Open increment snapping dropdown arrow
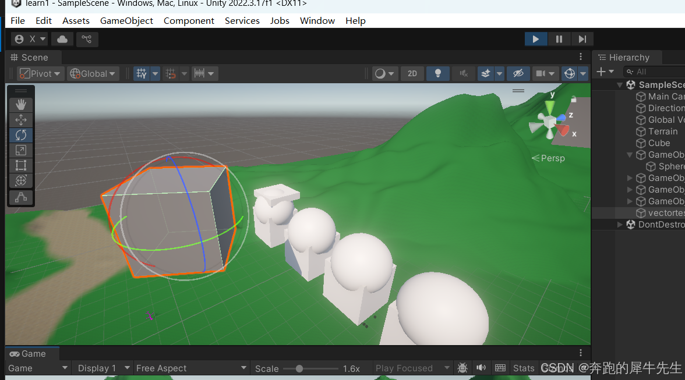The height and width of the screenshot is (380, 685). click(211, 73)
